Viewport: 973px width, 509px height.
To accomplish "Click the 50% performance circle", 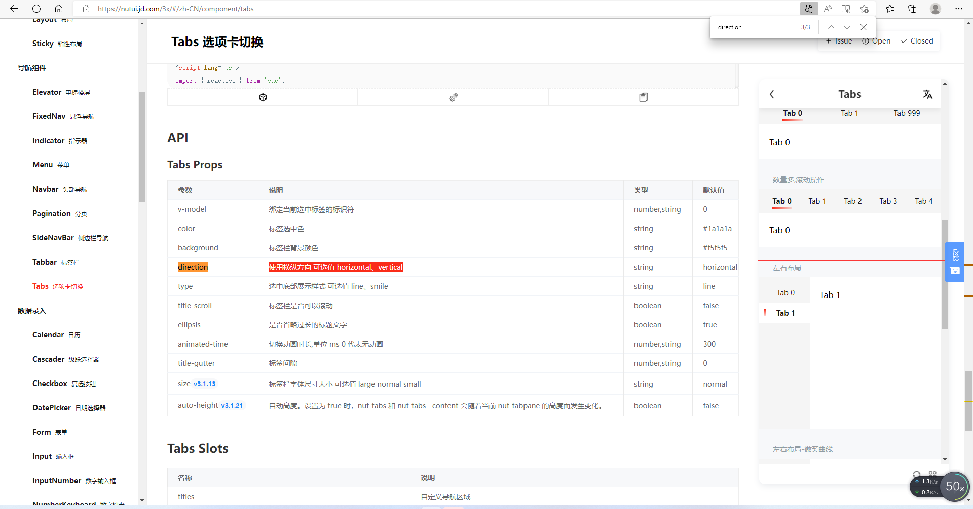I will tap(955, 486).
